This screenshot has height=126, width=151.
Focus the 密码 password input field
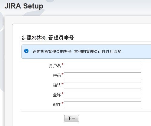click(103, 76)
